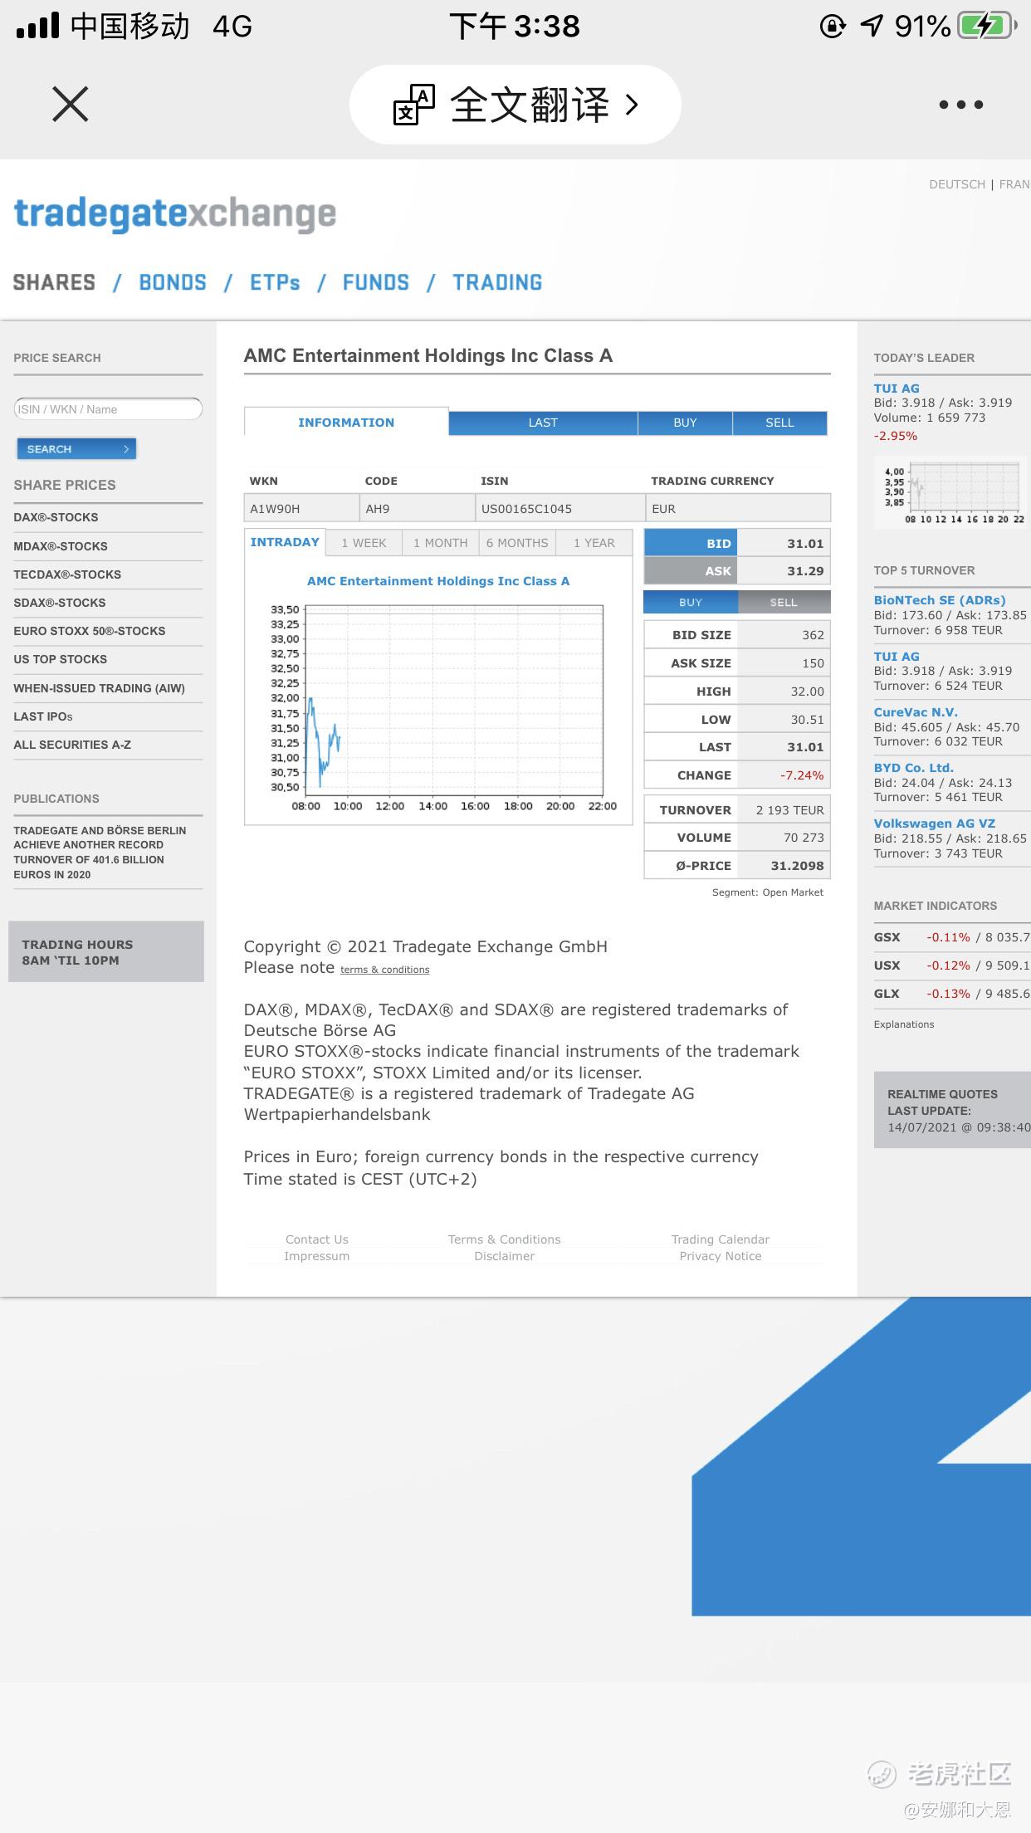Open the Disclaimer footer link
The image size is (1031, 1833).
coord(505,1256)
